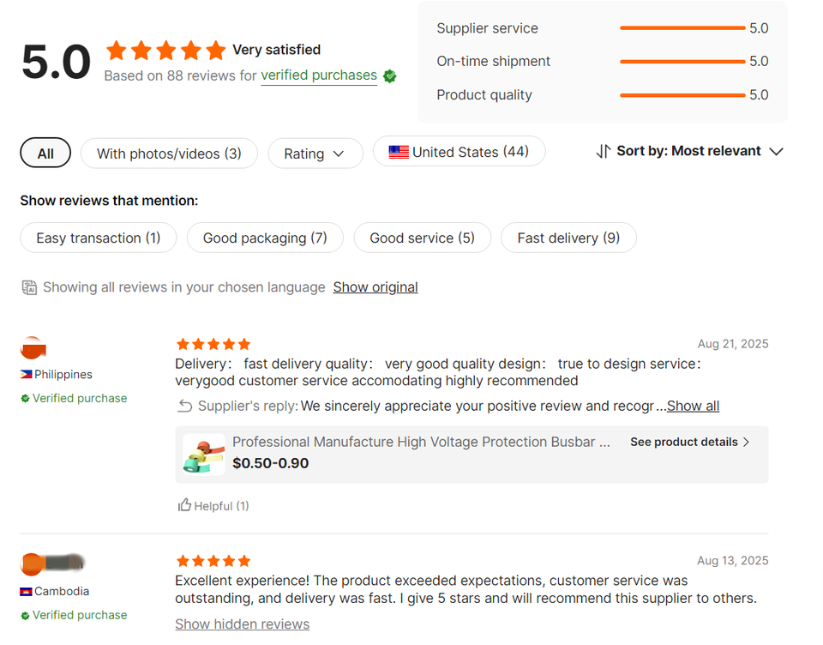Click the Supplier service rating bar
The image size is (823, 645).
tap(682, 28)
